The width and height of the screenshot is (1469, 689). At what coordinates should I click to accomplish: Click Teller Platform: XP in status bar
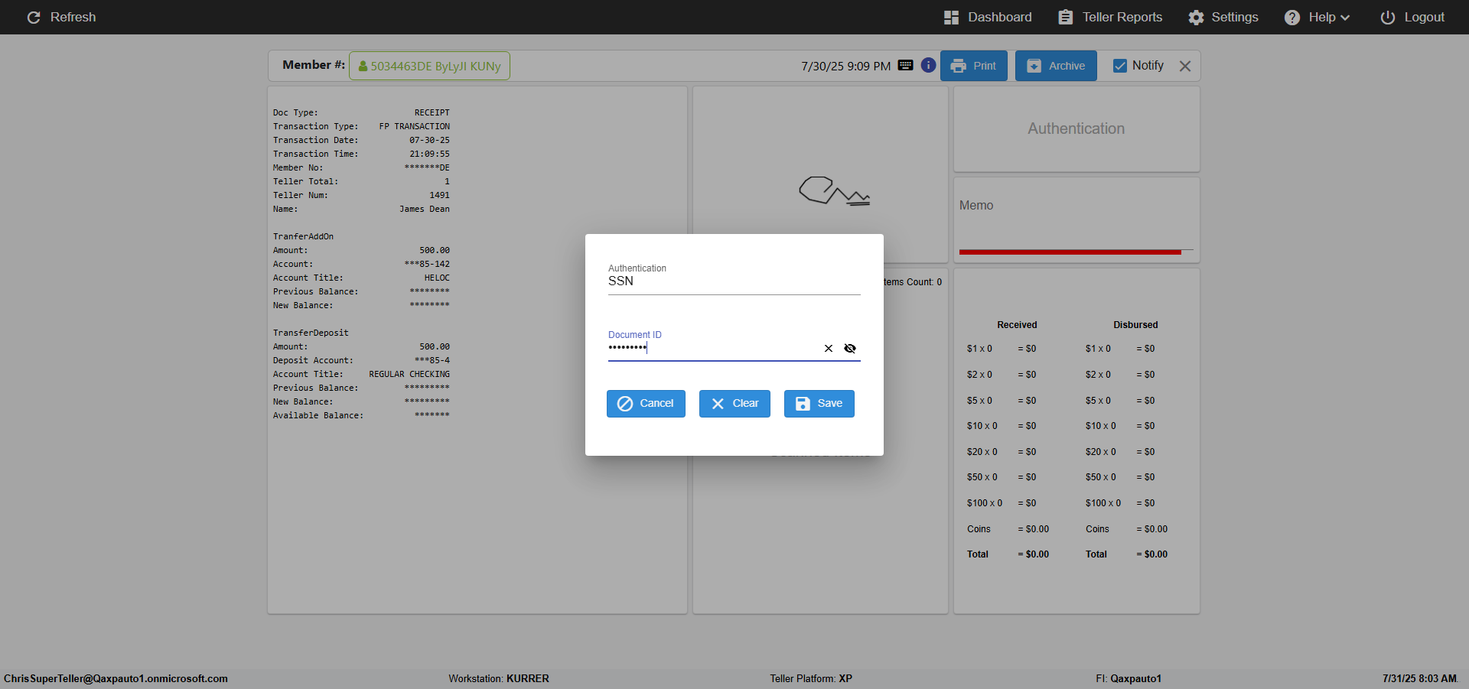[811, 678]
